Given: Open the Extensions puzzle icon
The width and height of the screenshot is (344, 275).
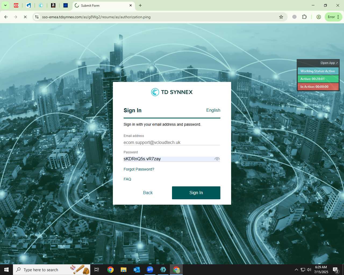Looking at the screenshot, I should coord(304,17).
